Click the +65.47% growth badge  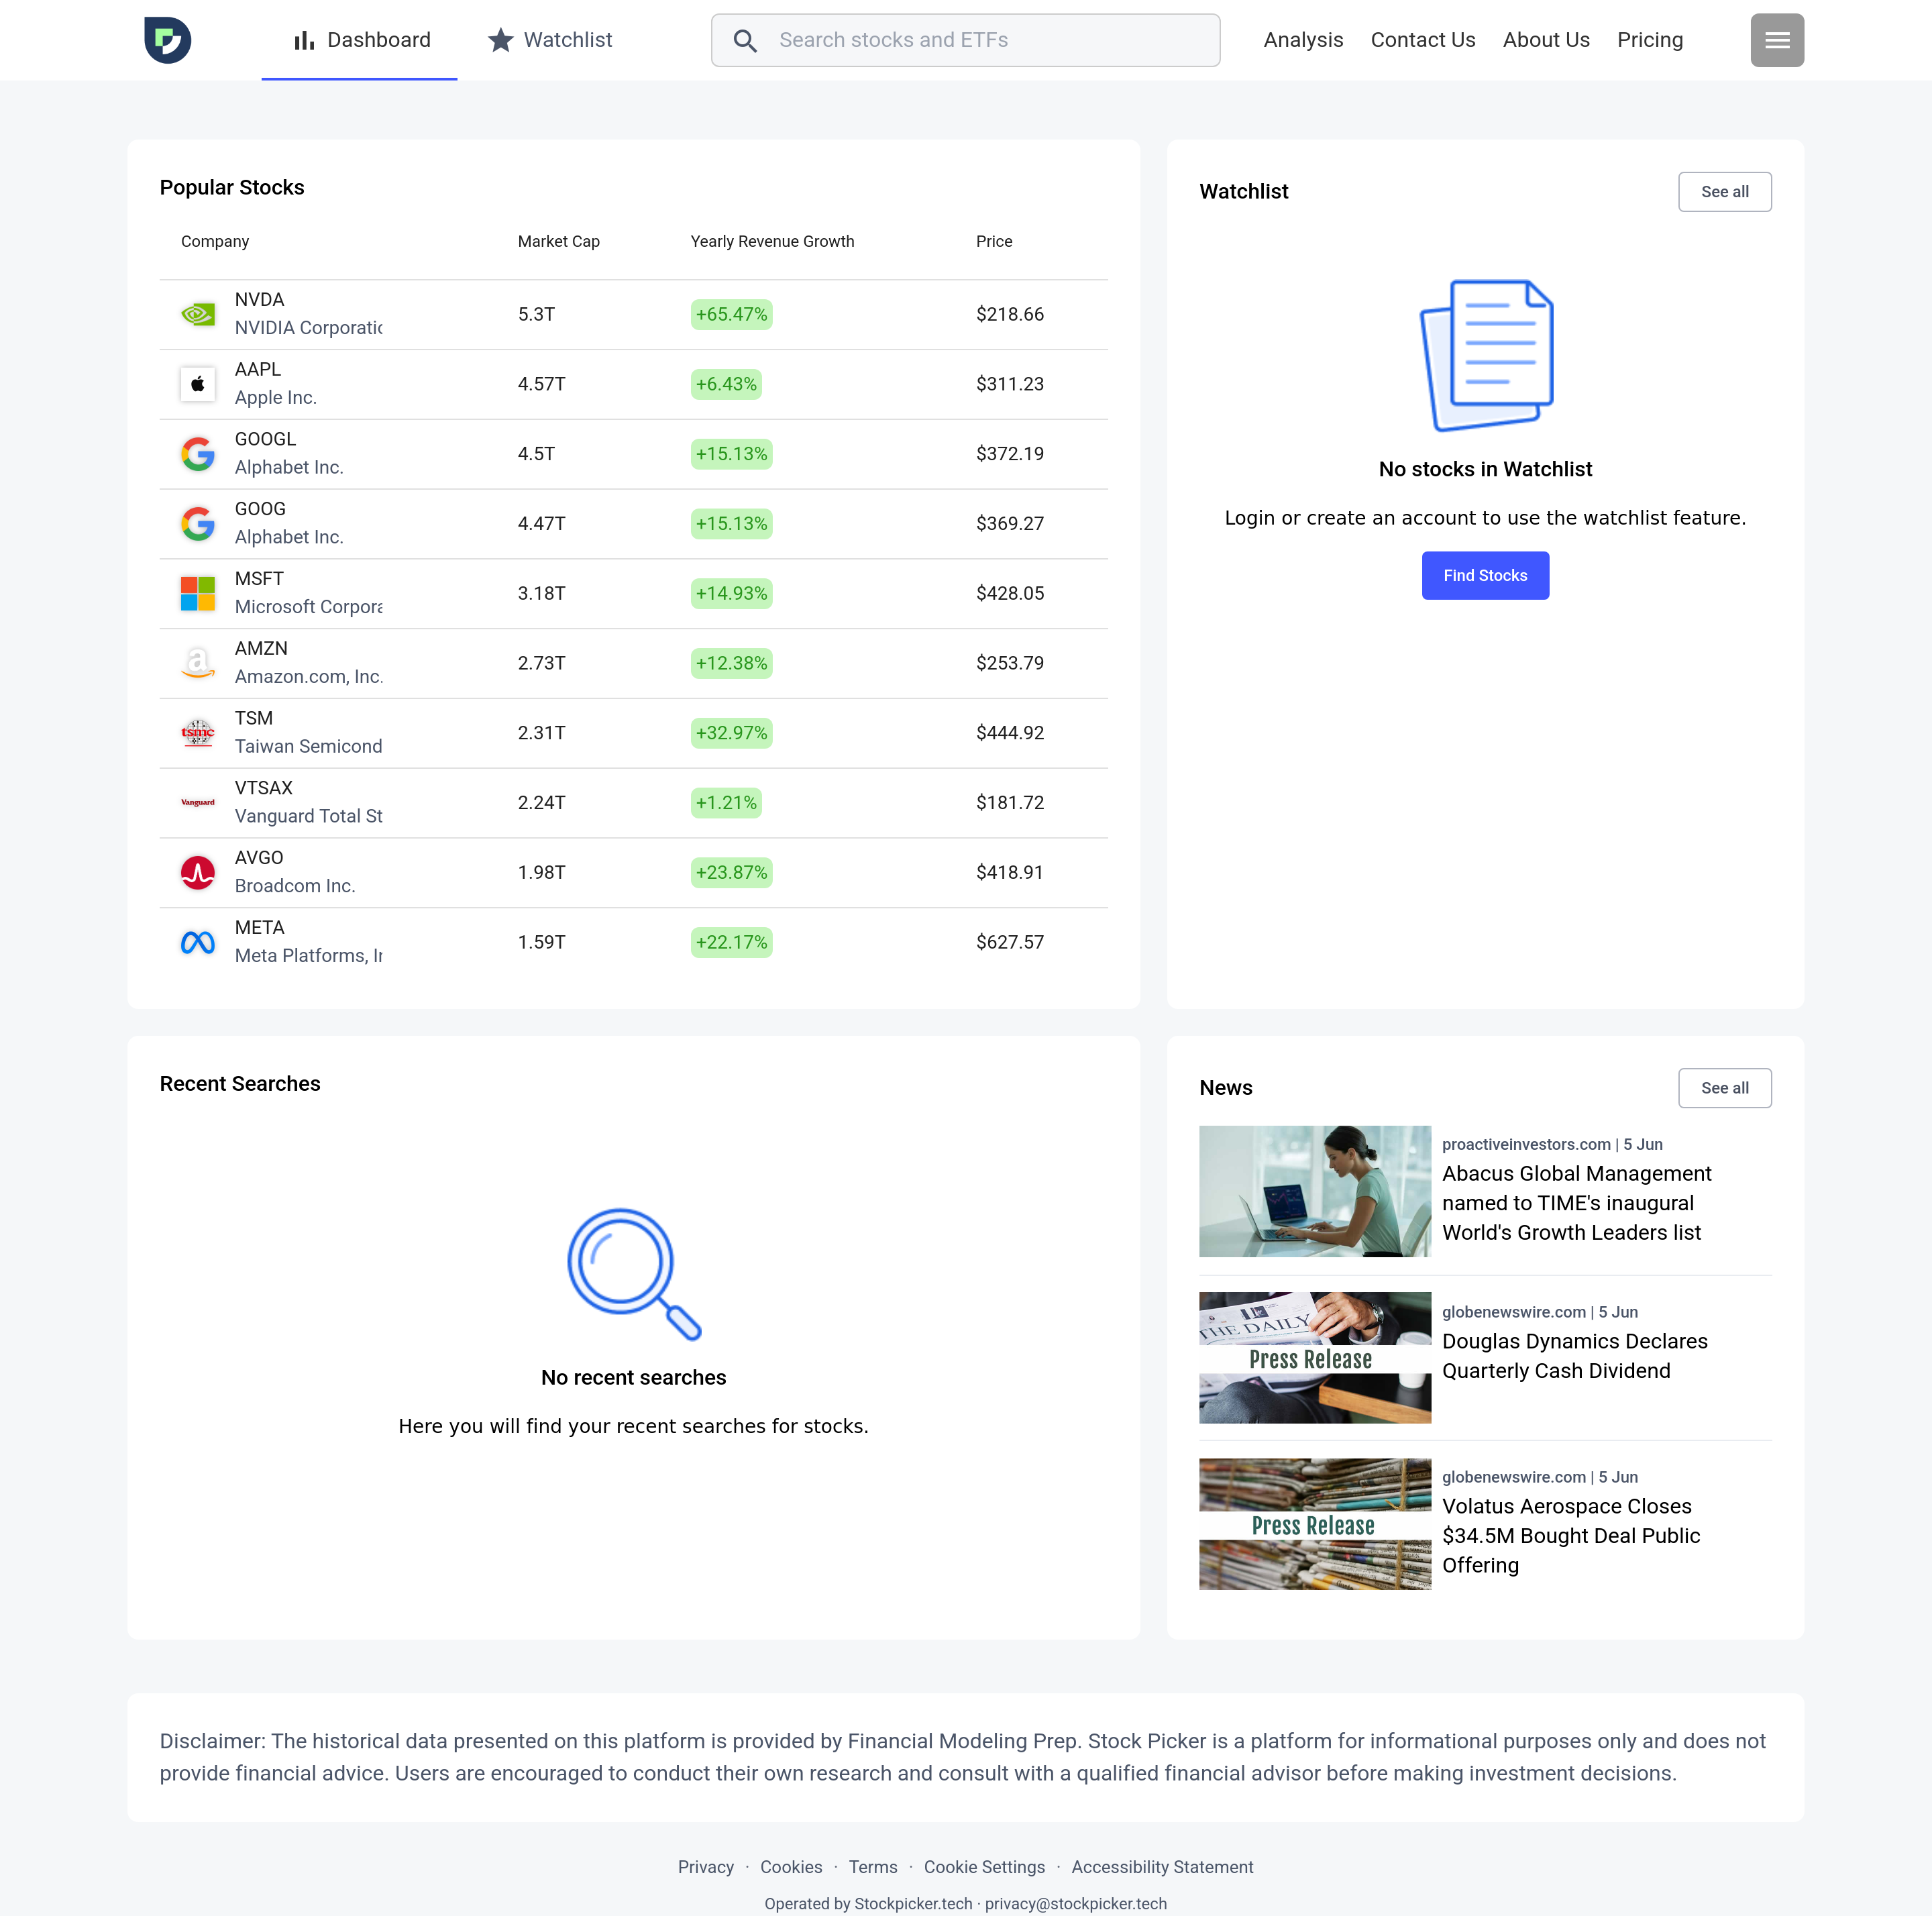click(731, 314)
